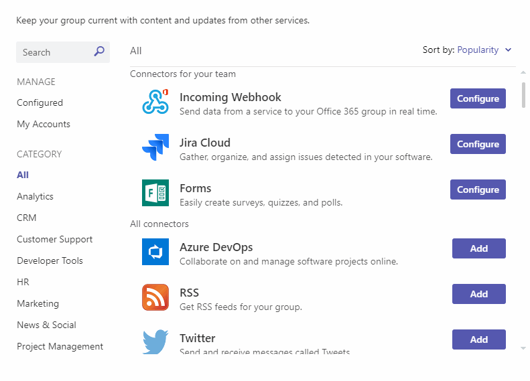The height and width of the screenshot is (381, 530).
Task: Select the Customer Support category
Action: pos(55,240)
